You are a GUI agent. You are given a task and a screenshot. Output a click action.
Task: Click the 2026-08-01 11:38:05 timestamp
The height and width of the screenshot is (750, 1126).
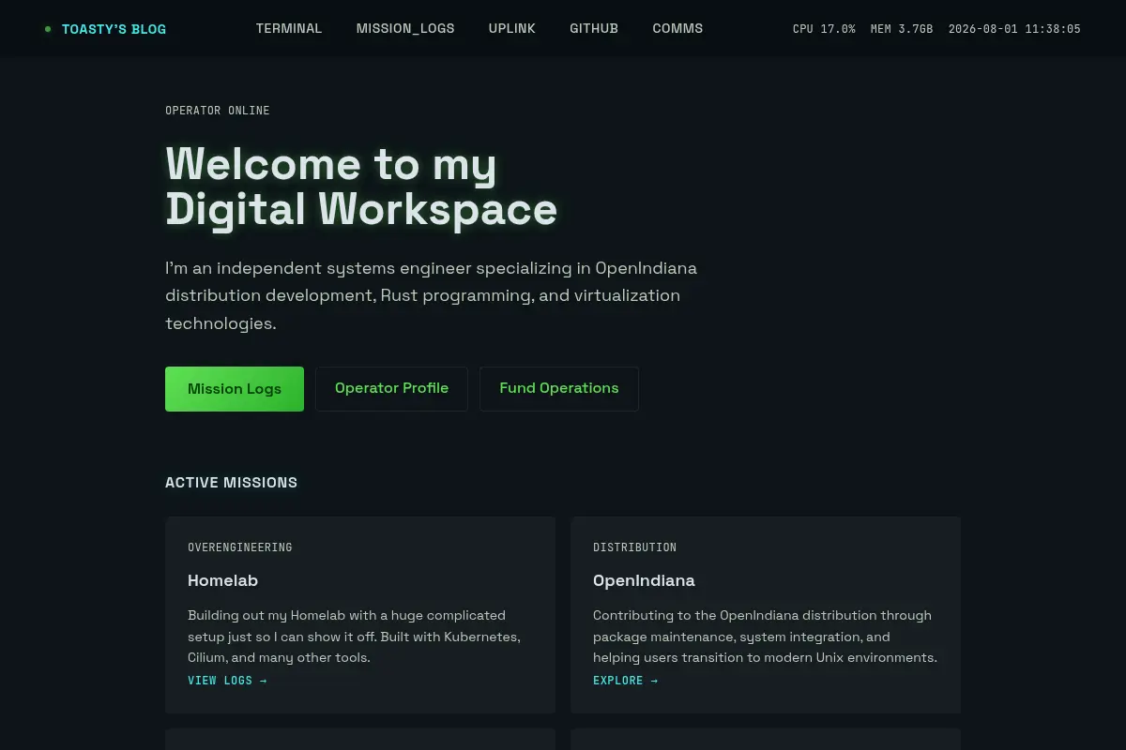pos(1014,29)
